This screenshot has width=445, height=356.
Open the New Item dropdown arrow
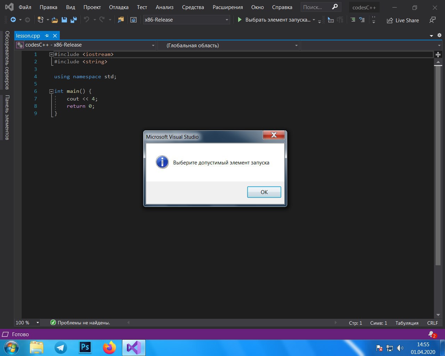(48, 20)
